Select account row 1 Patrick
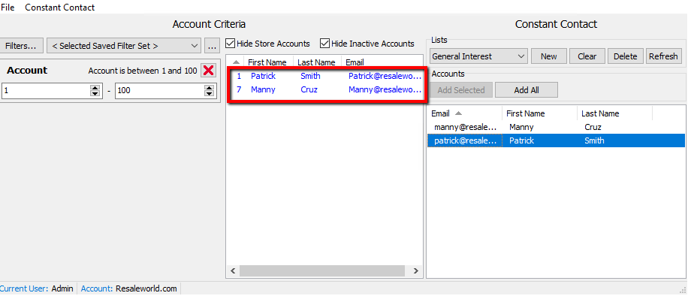Viewport: 691px width, 296px height. click(326, 76)
